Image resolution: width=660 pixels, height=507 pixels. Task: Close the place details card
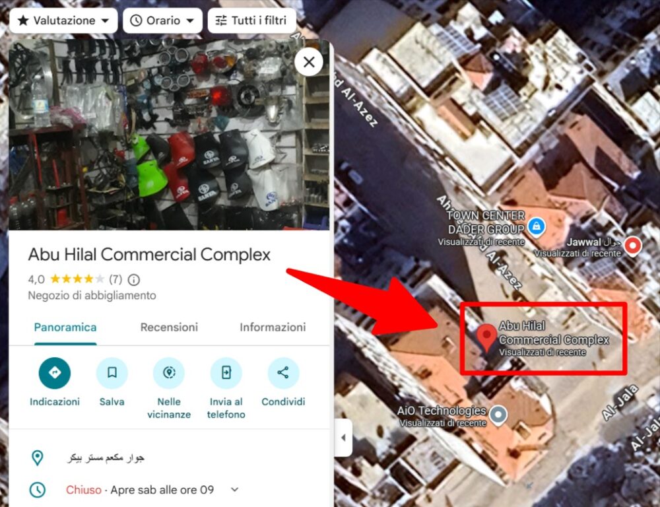tap(309, 62)
